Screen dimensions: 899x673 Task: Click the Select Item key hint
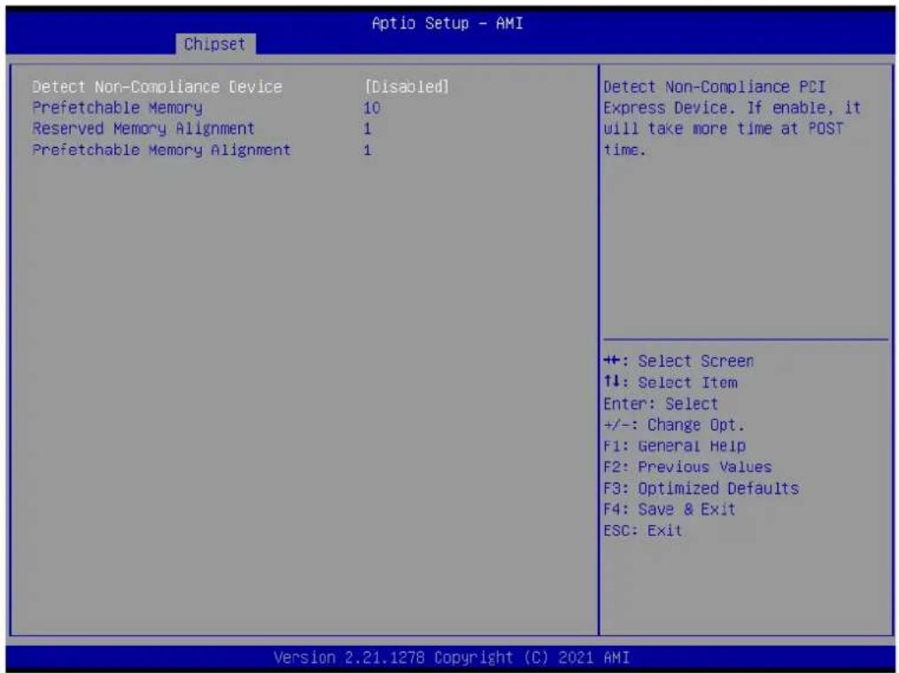click(x=670, y=383)
